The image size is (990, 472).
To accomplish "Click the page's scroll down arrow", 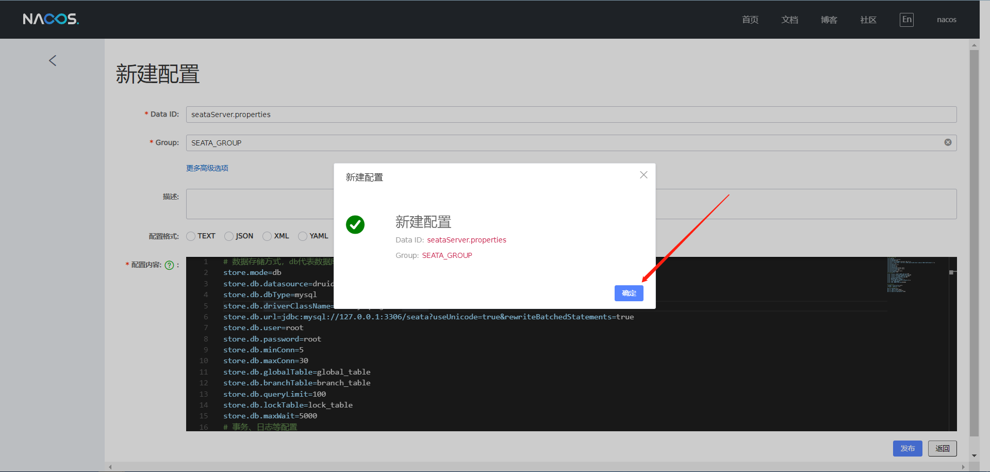I will 974,455.
